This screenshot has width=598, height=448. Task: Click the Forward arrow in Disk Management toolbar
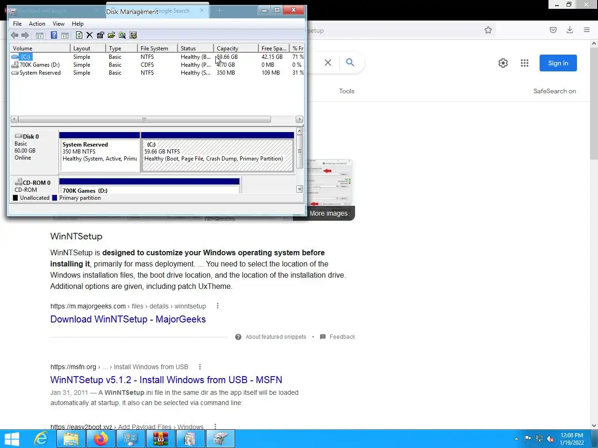point(25,35)
